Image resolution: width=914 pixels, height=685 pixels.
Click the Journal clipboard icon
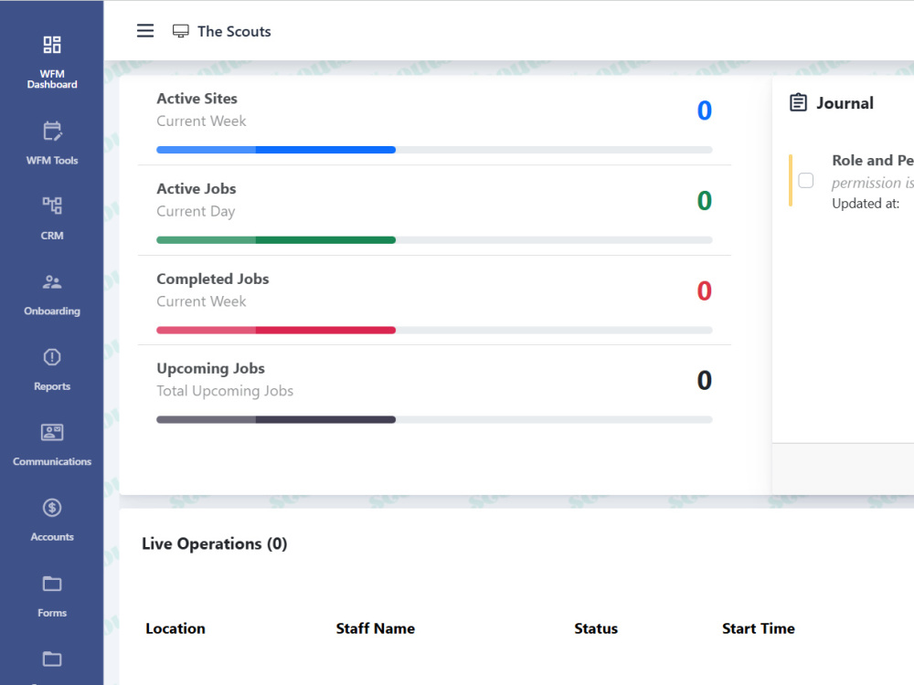coord(798,102)
